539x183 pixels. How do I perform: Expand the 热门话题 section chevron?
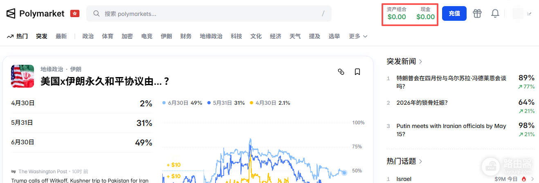point(421,161)
